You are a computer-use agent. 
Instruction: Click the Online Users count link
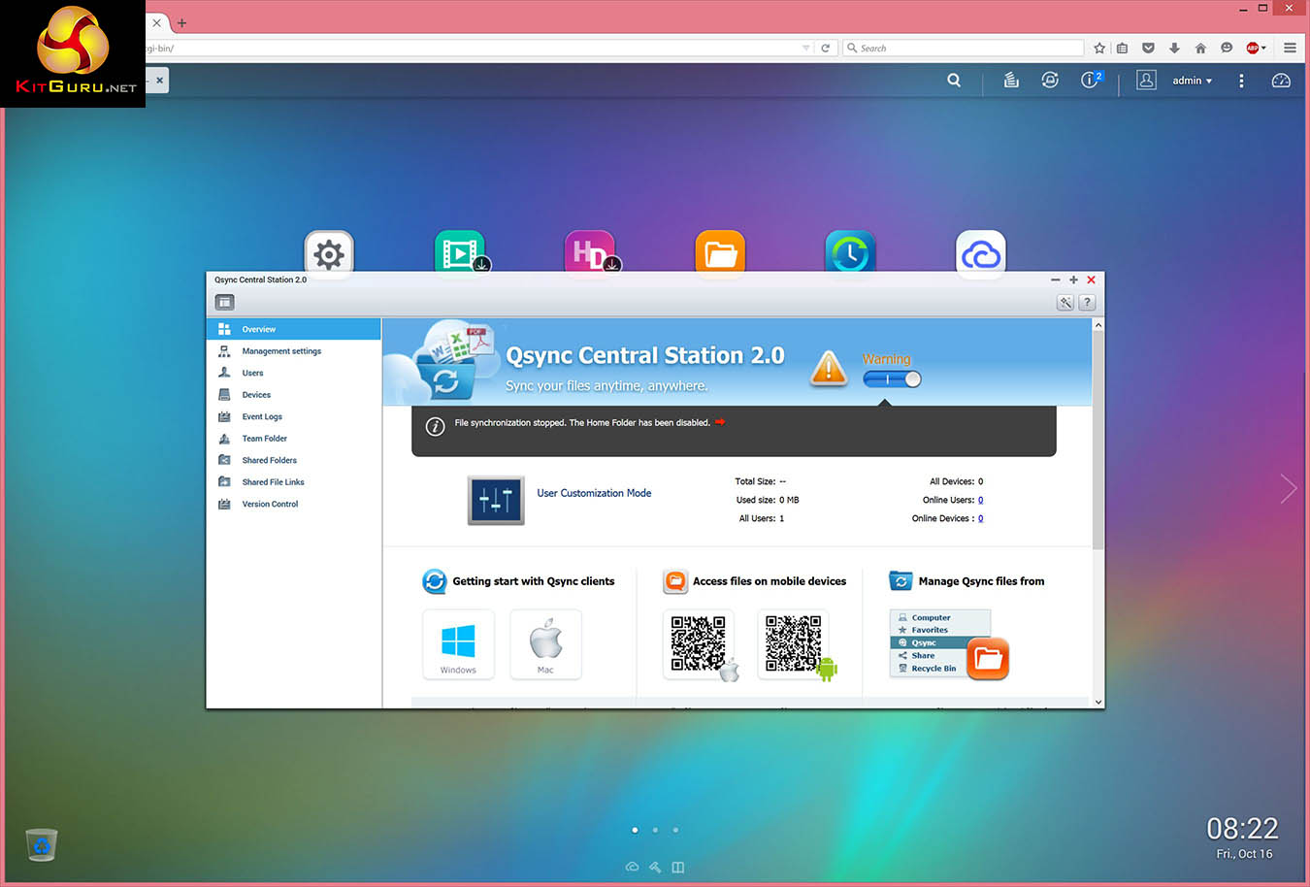pyautogui.click(x=980, y=500)
